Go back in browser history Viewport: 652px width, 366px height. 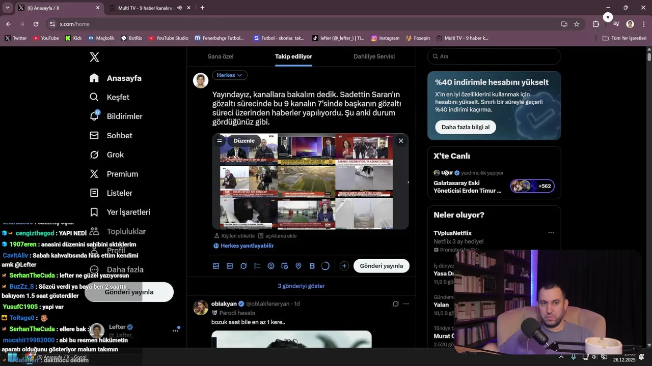click(x=8, y=24)
